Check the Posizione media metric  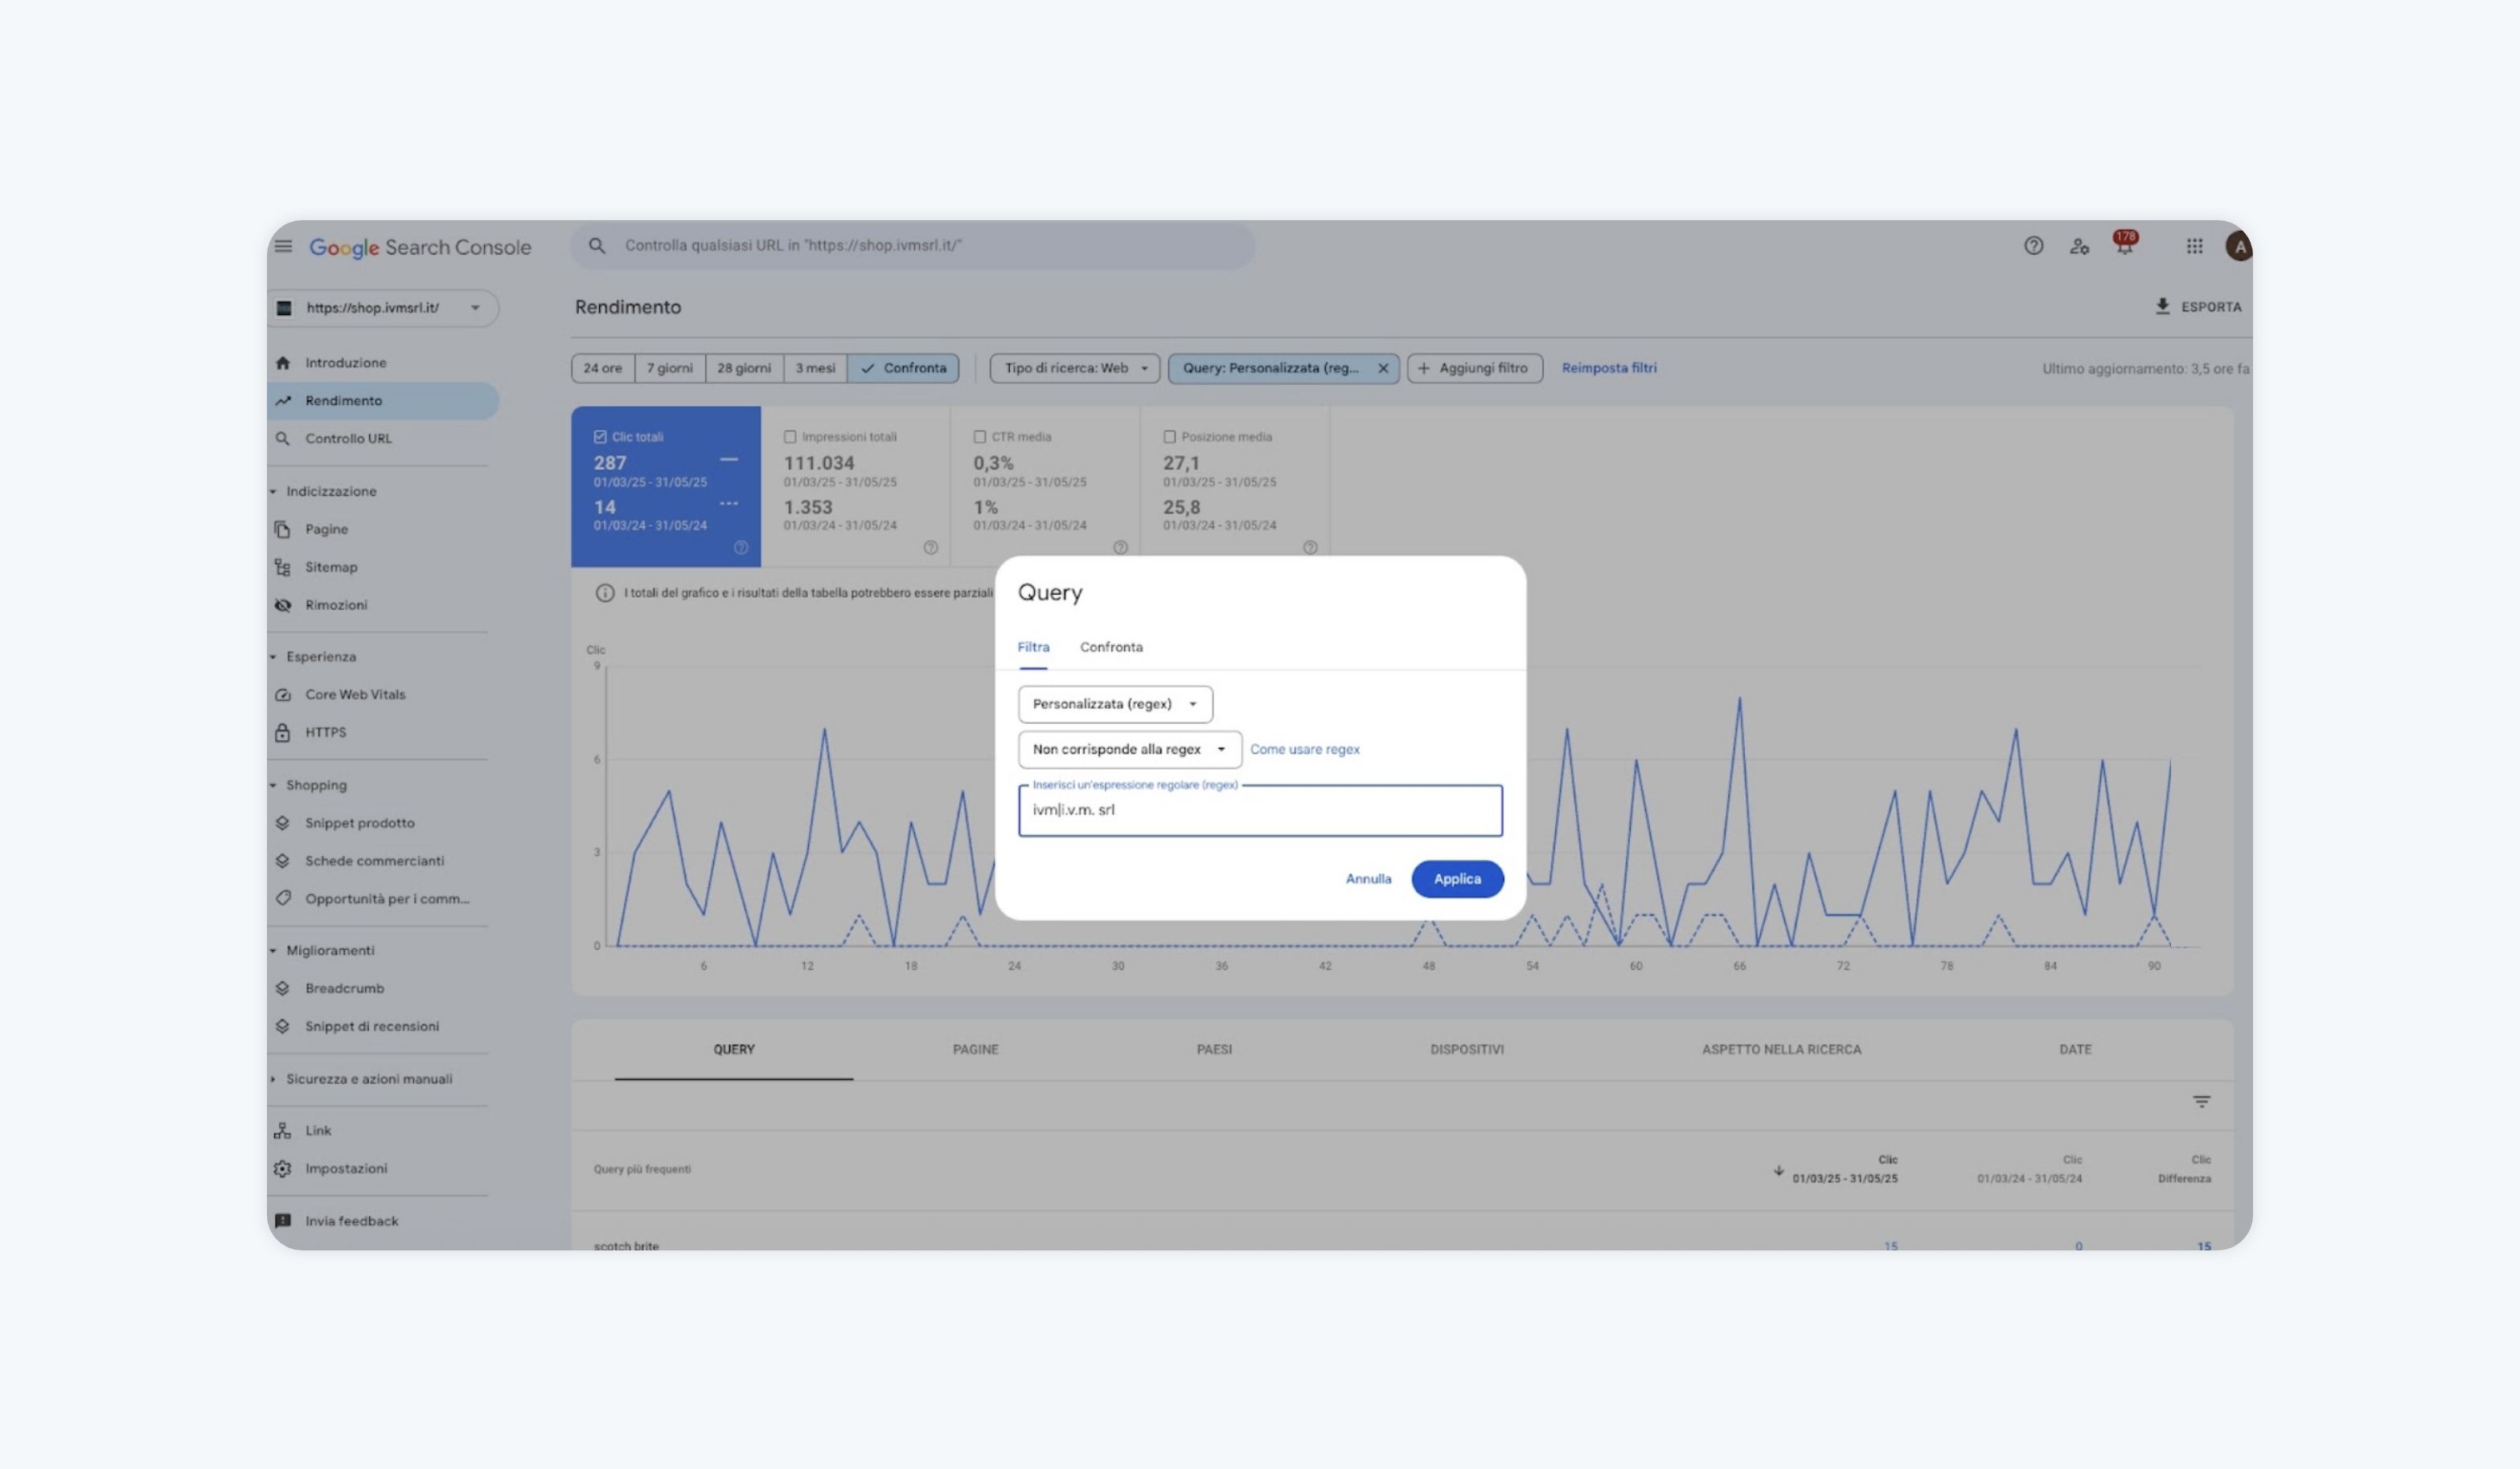tap(1169, 436)
